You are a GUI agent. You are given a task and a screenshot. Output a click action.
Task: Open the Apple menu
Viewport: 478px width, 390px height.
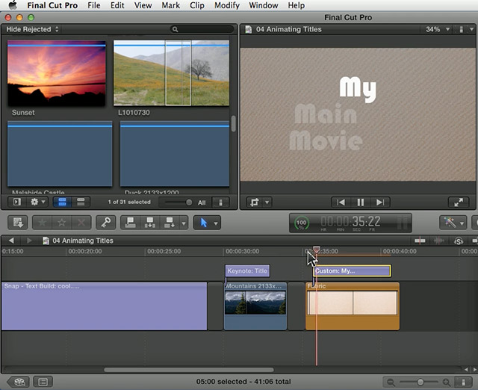coord(13,5)
